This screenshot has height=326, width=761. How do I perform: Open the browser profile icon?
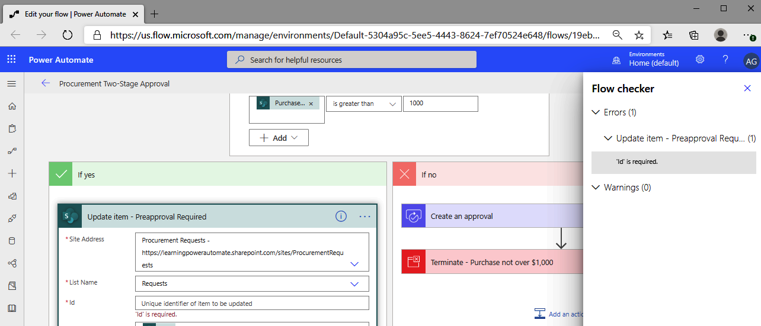tap(721, 35)
